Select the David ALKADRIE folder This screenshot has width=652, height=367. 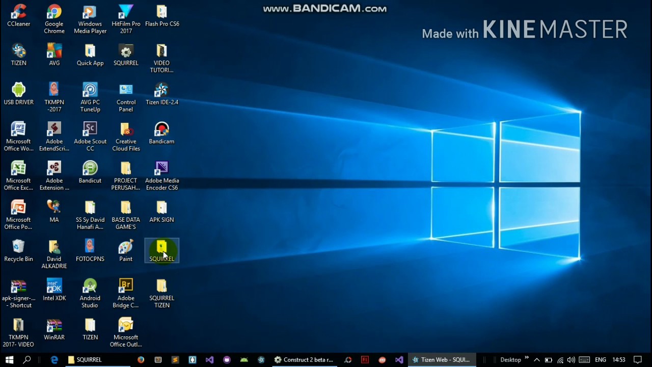54,254
